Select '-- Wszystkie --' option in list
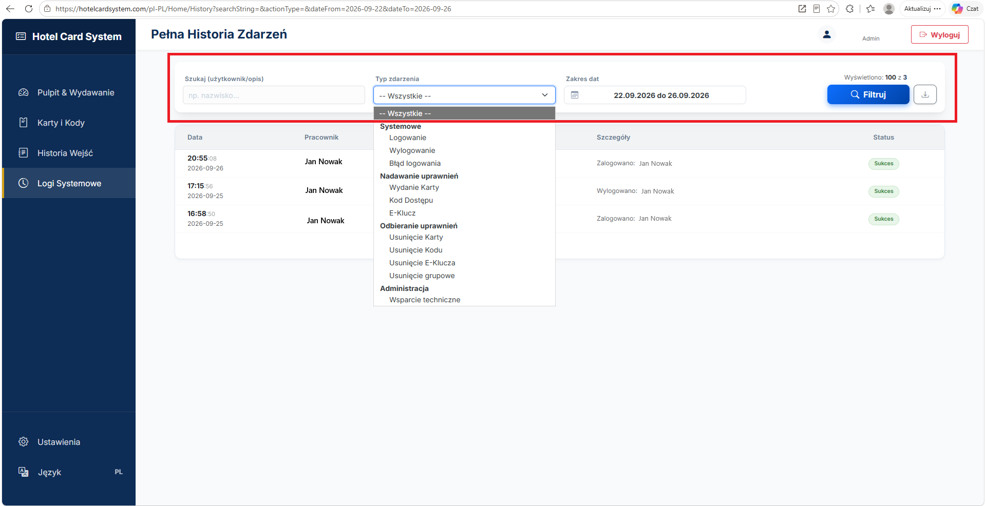 pos(464,113)
